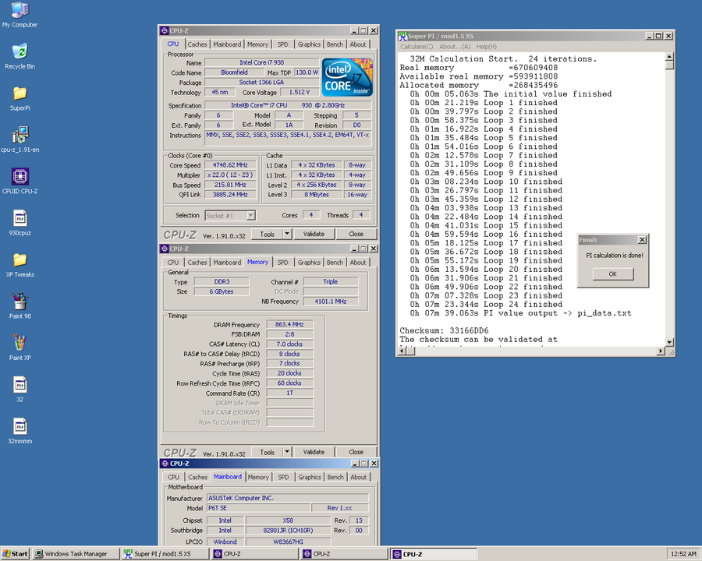Click the active CPU-Z taskbar button
This screenshot has width=702, height=561.
(x=434, y=554)
